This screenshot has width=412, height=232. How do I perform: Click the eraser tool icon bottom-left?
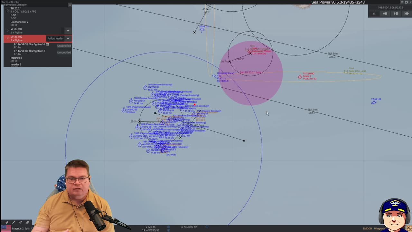[27, 222]
